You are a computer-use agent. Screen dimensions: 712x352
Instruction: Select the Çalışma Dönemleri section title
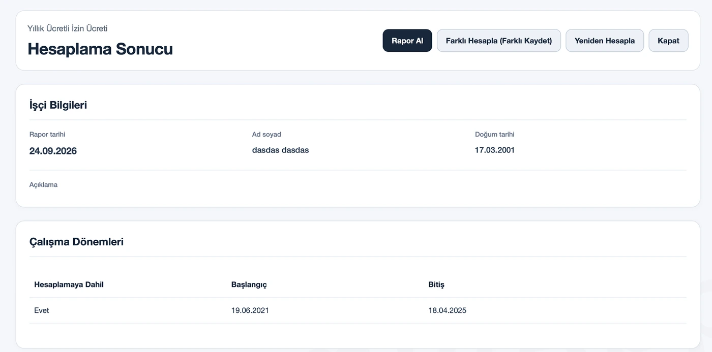(x=76, y=242)
